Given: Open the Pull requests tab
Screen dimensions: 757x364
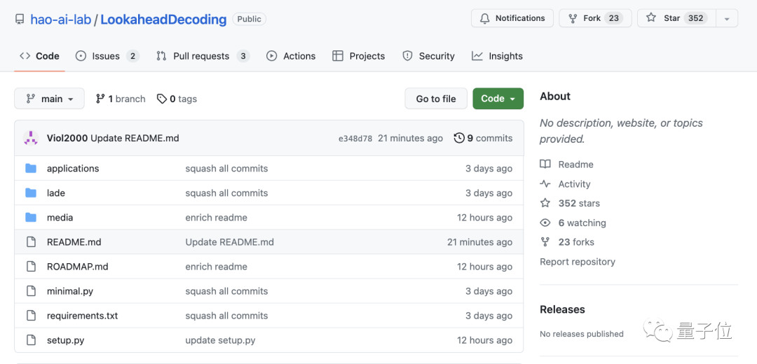Looking at the screenshot, I should (x=202, y=56).
